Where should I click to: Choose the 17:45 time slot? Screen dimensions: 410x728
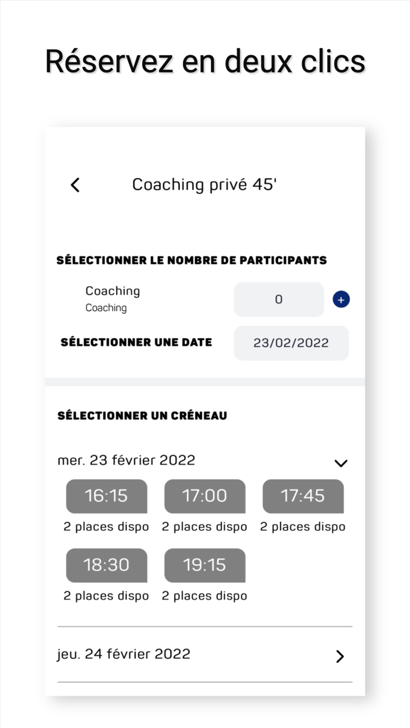pos(303,496)
